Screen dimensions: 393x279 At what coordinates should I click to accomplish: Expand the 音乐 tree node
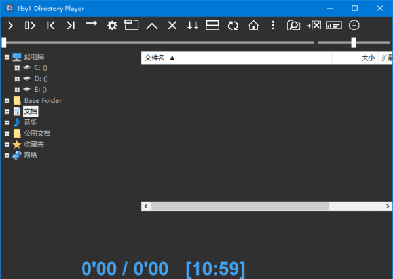click(7, 122)
